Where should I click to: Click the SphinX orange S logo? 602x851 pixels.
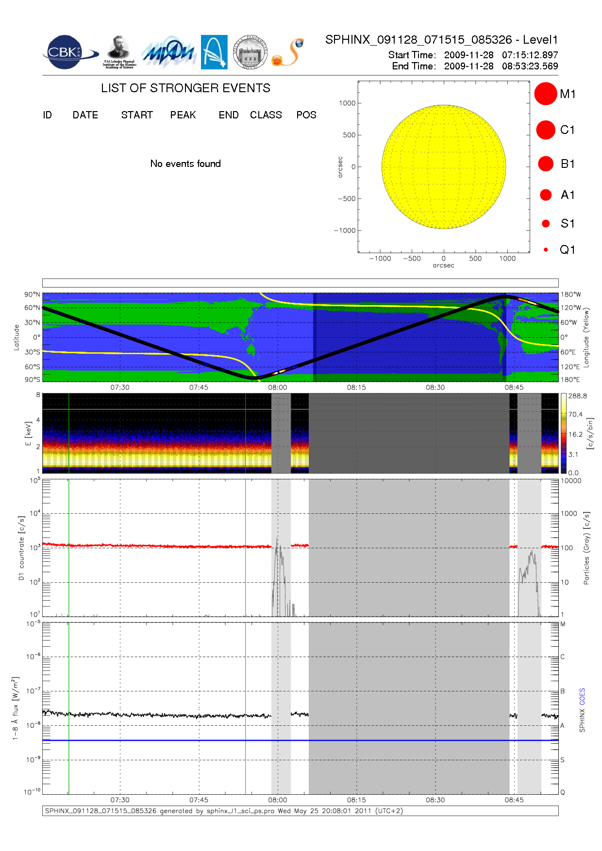coord(288,52)
